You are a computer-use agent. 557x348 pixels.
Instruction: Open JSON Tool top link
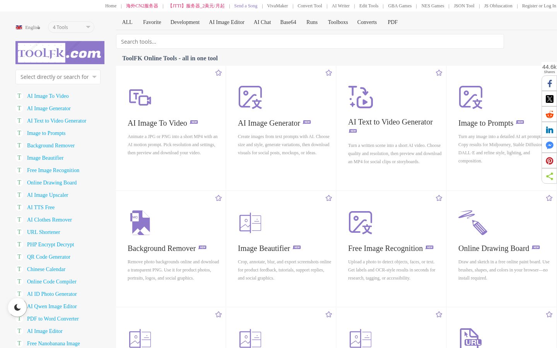(464, 6)
